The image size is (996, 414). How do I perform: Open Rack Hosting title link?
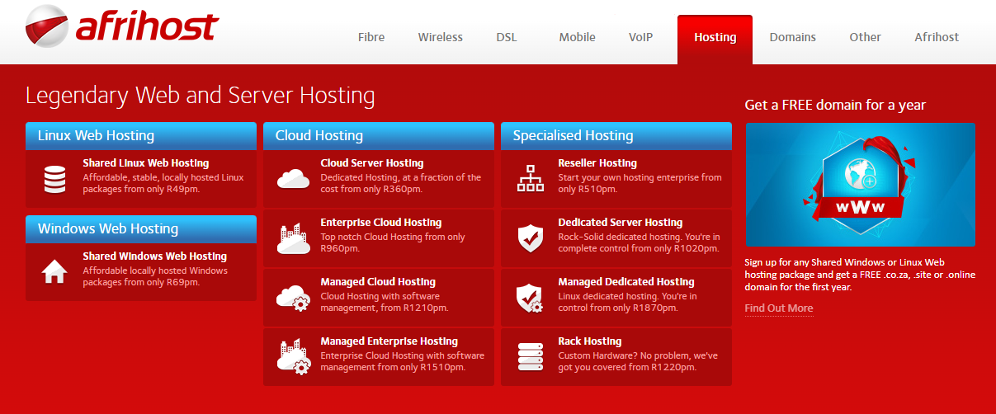pos(590,341)
